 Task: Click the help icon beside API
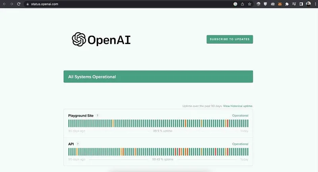coord(78,144)
